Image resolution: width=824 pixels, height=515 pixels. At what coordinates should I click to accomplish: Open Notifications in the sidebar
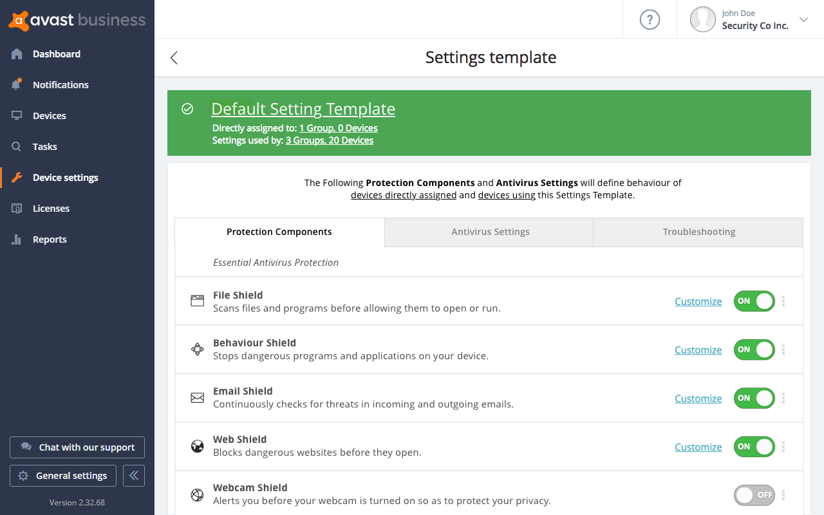click(x=61, y=84)
